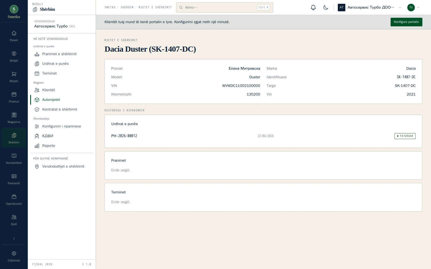Open Kontabiliteti book icon
The height and width of the screenshot is (269, 431).
(14, 159)
